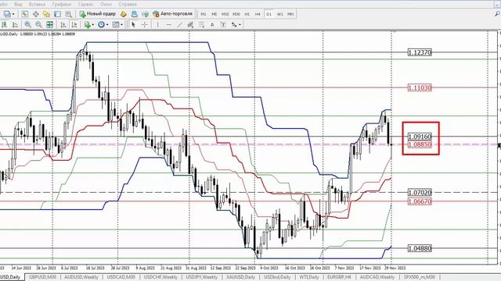This screenshot has height=281, width=501.
Task: Select the Equidistant Channel tool
Action: [x=190, y=24]
